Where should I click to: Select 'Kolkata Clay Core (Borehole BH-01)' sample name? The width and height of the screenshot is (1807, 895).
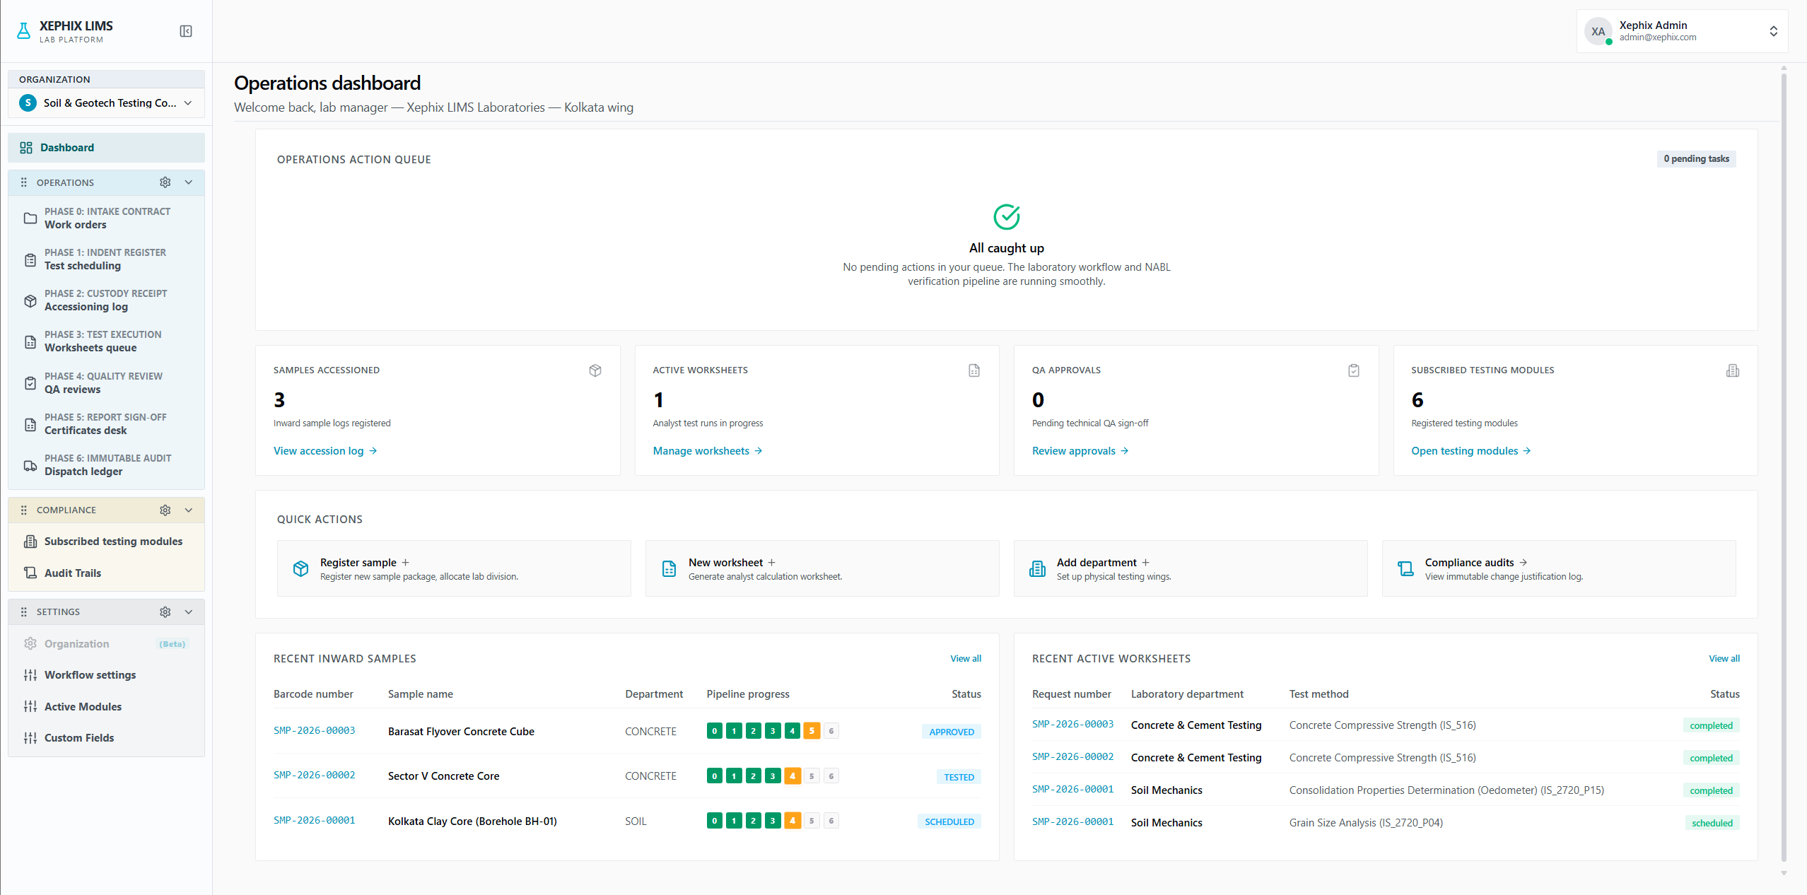pos(472,821)
